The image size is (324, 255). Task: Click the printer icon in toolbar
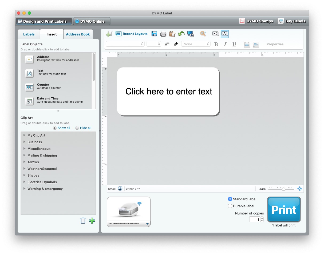point(163,34)
